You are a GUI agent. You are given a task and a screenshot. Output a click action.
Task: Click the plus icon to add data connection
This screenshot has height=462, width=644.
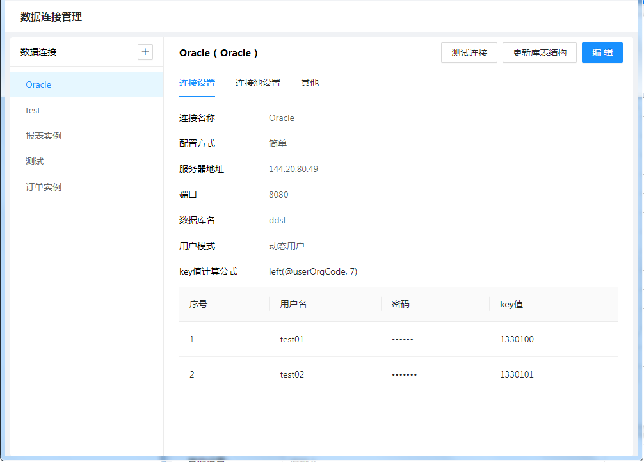(145, 52)
